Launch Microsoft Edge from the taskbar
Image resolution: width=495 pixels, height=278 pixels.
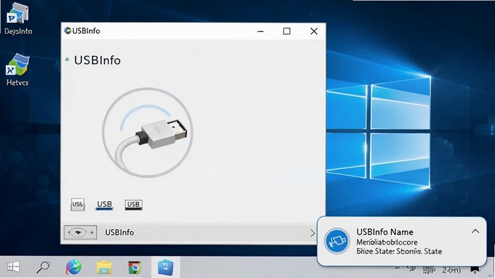(73, 267)
